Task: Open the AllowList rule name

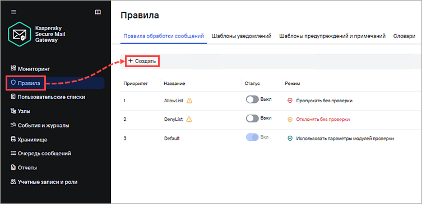Action: coord(174,101)
